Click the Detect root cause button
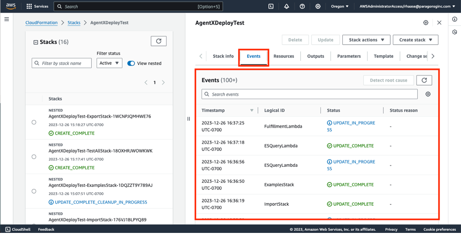The height and width of the screenshot is (235, 461). (x=388, y=80)
